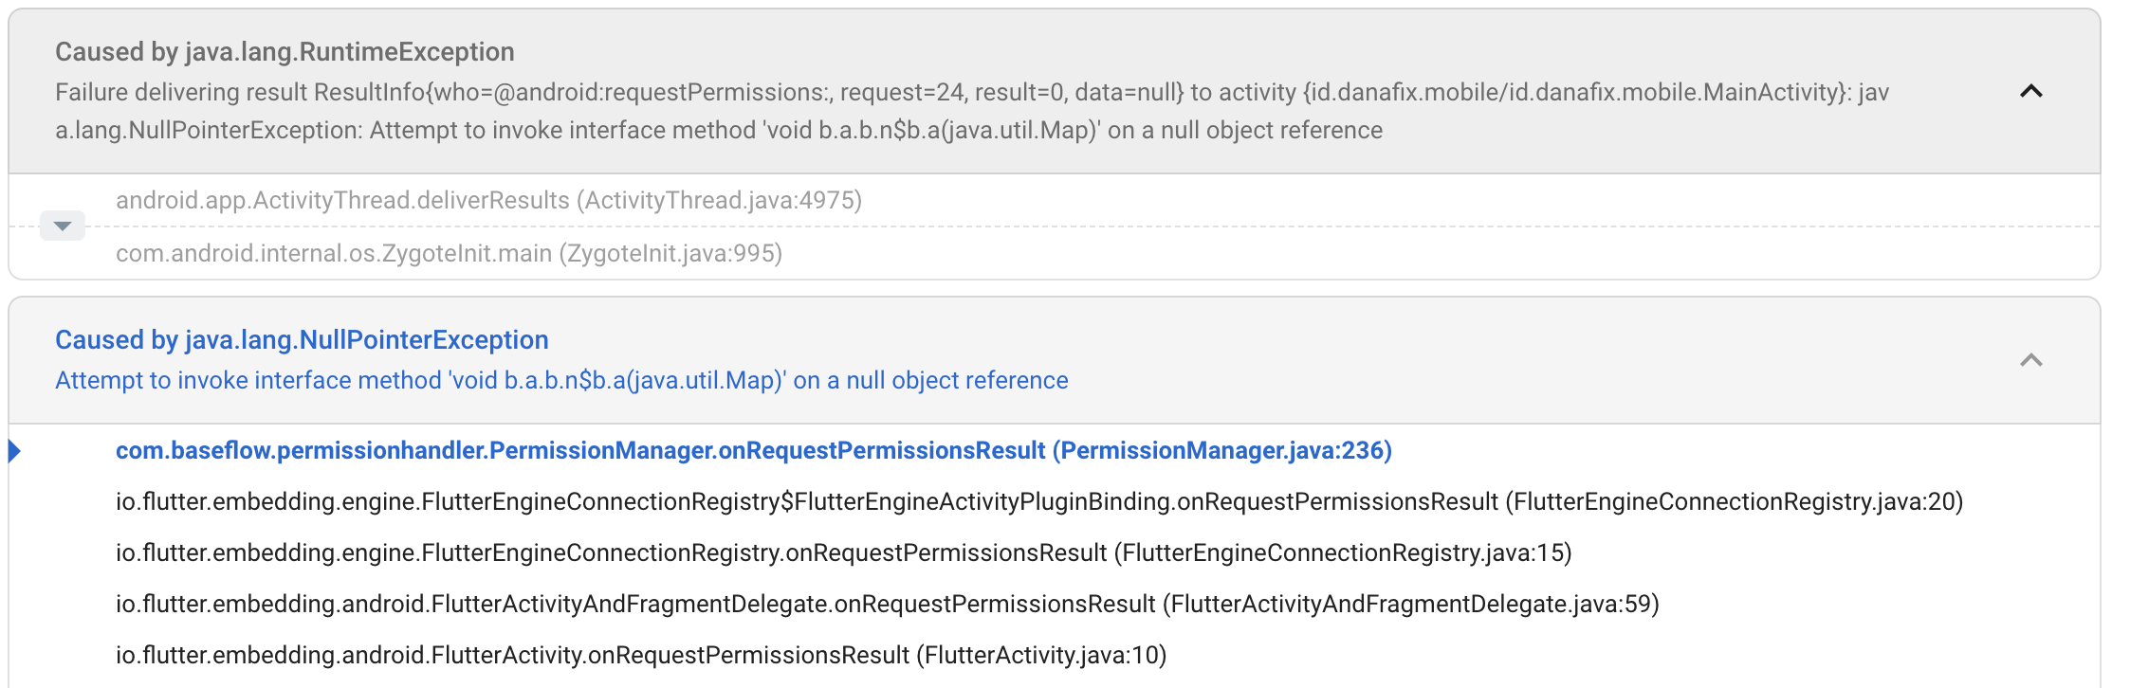Click the upward chevron in the RuntimeException card
This screenshot has width=2130, height=688.
[2029, 91]
